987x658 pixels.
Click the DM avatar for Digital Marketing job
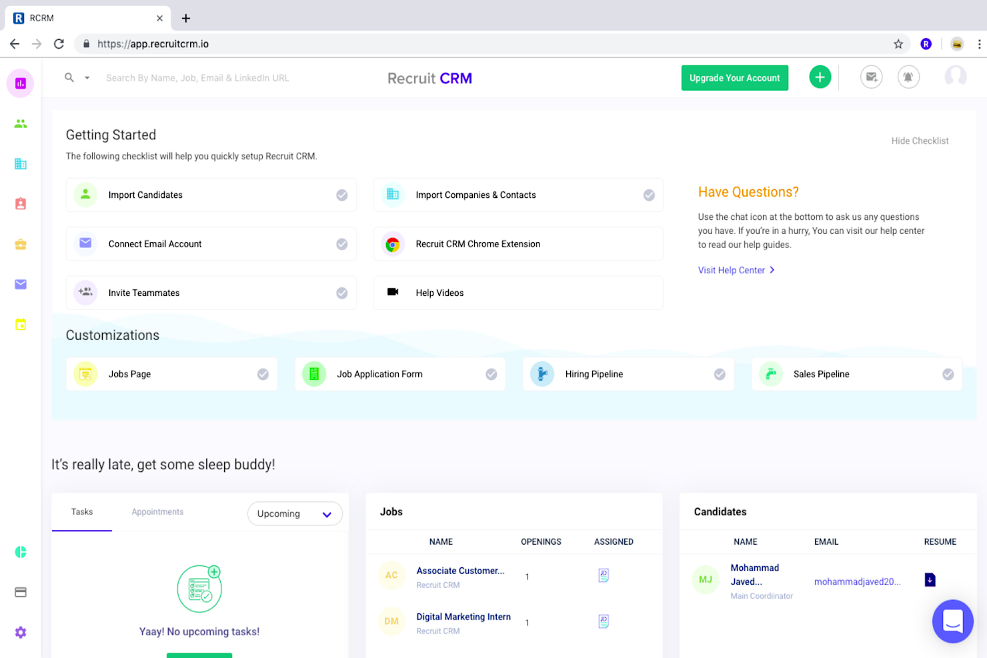click(391, 621)
